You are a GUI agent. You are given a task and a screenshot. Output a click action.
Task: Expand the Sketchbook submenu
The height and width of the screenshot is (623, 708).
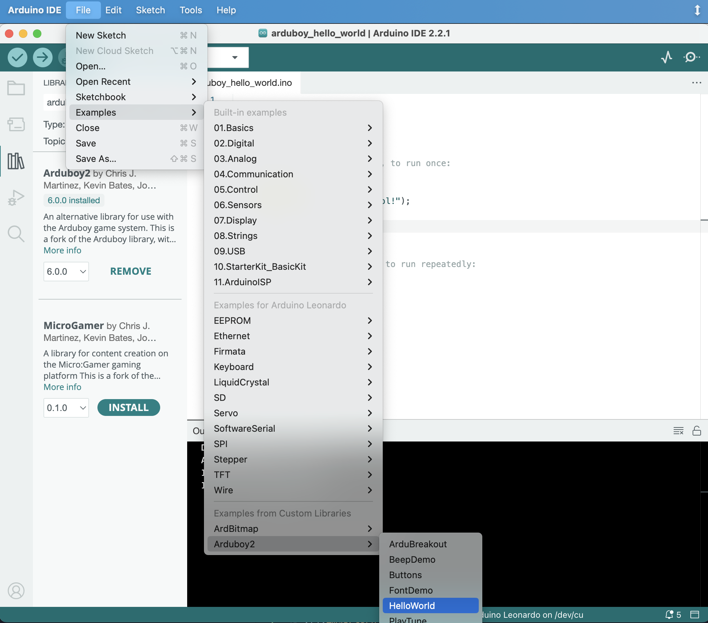[x=136, y=97]
